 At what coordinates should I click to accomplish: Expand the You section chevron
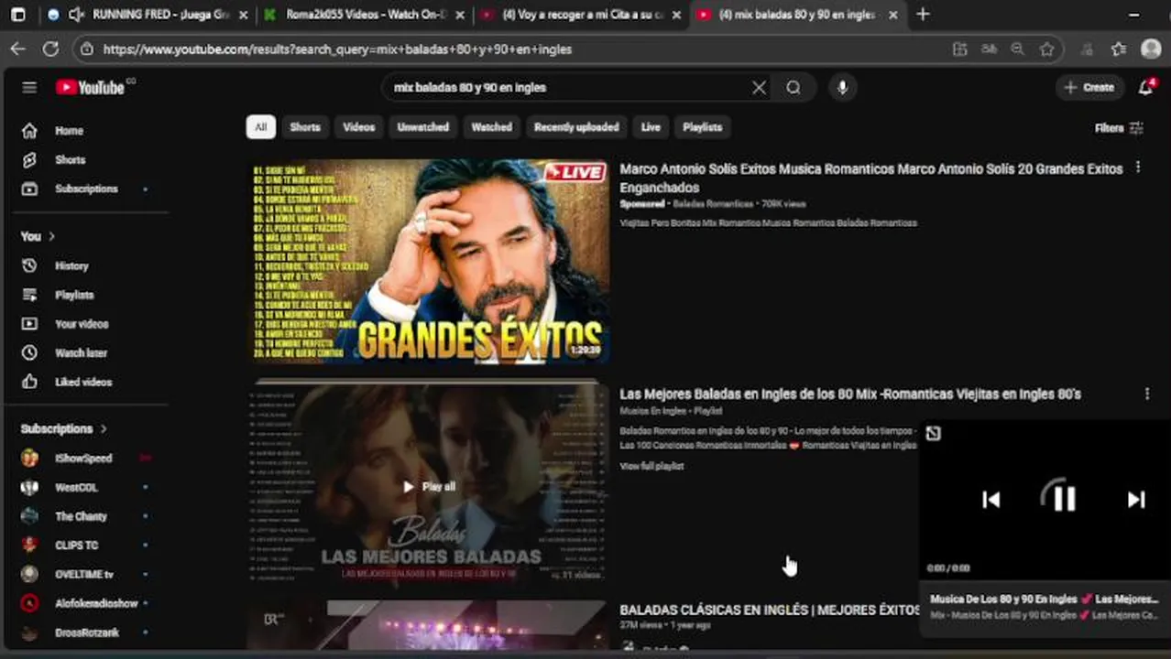point(51,236)
